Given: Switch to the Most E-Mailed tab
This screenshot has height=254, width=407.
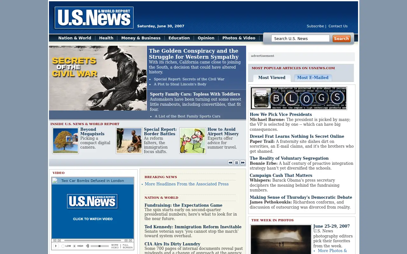Looking at the screenshot, I should click(313, 78).
